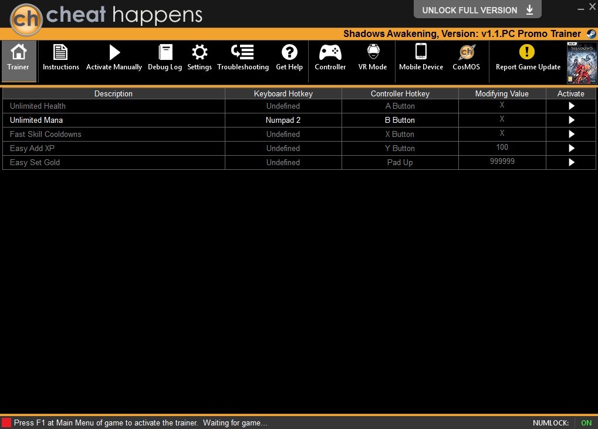Open Mobile Device pairing
The image size is (598, 429).
tap(421, 58)
